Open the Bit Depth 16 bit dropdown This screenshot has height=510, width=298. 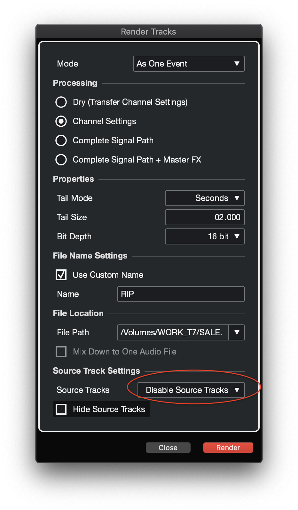pos(205,236)
